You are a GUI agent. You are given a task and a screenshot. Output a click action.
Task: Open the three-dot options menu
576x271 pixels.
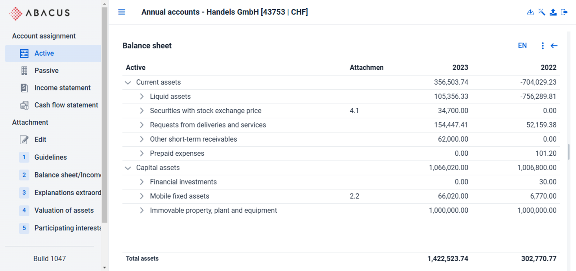coord(543,46)
